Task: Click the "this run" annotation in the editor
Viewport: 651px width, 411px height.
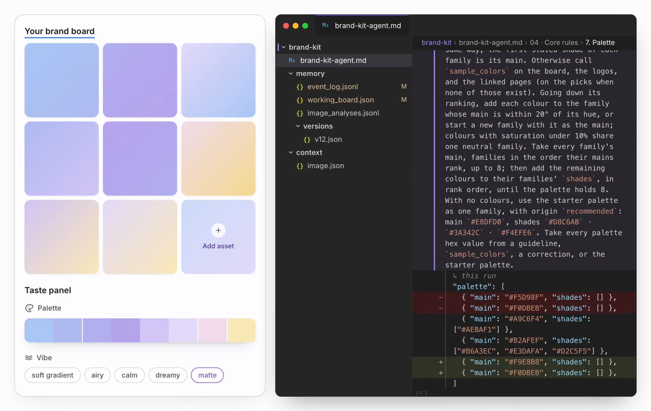Action: tap(478, 276)
